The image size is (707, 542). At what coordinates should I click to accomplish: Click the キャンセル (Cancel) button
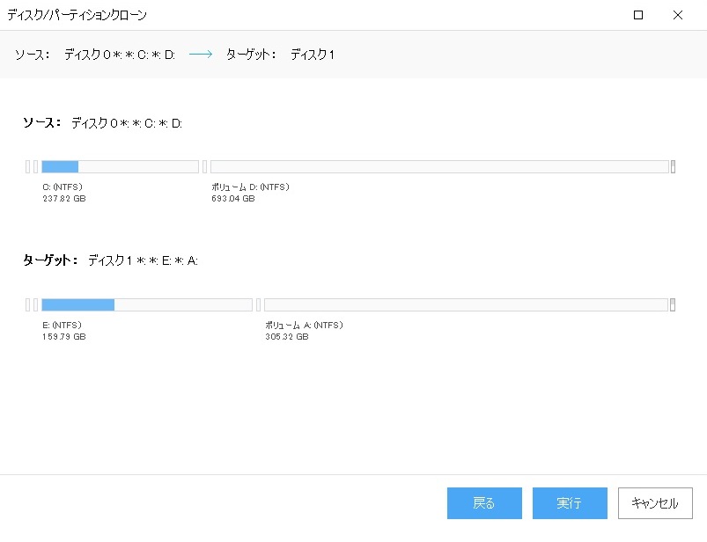click(654, 503)
